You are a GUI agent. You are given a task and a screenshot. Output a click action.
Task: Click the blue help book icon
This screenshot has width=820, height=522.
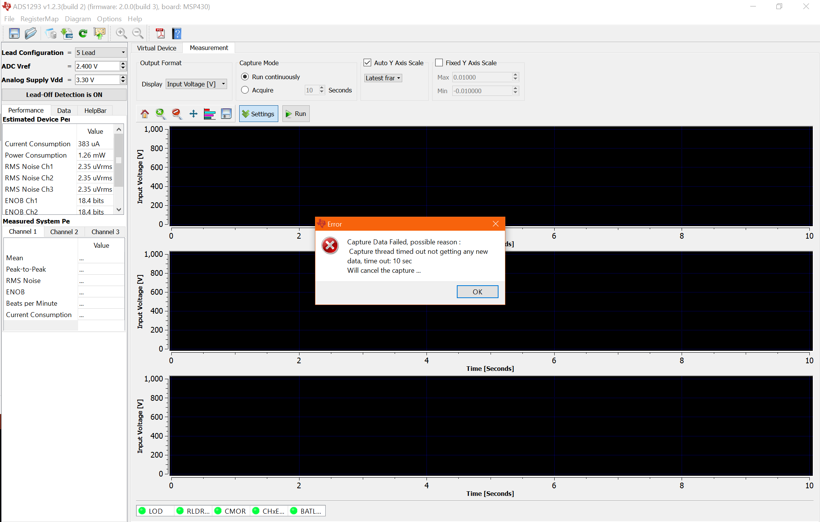177,34
